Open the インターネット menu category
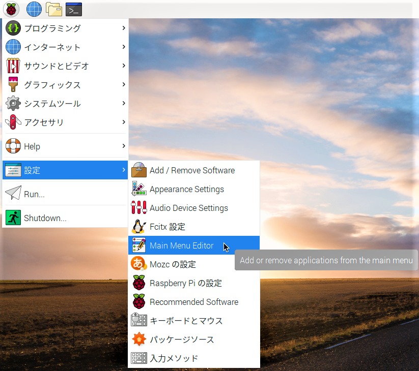419x371 pixels. [65, 47]
